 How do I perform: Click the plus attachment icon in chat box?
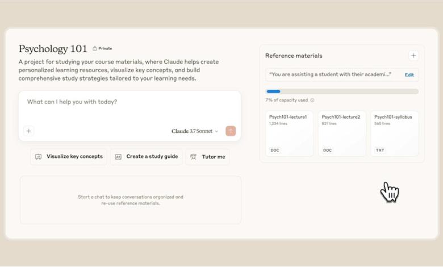(29, 131)
